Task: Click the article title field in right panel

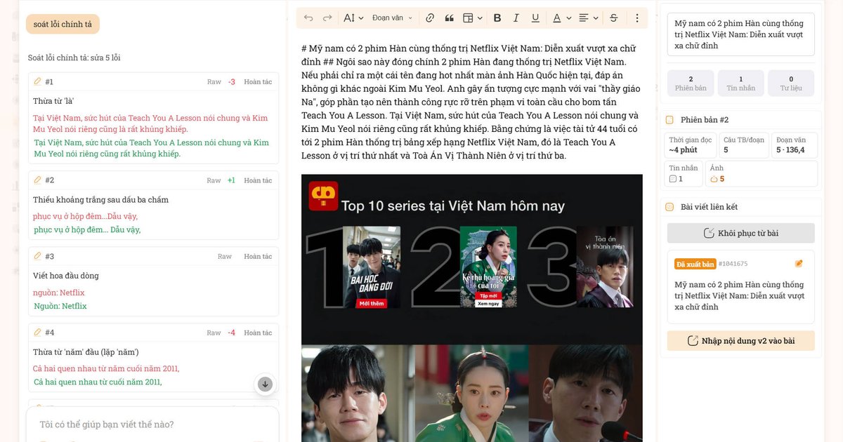Action: point(740,34)
